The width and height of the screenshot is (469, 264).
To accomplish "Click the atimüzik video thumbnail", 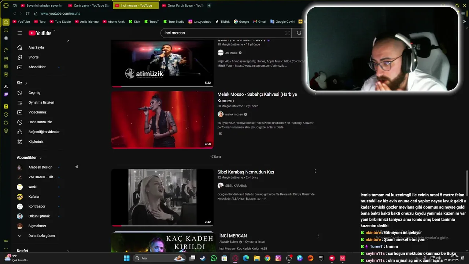I will click(162, 63).
